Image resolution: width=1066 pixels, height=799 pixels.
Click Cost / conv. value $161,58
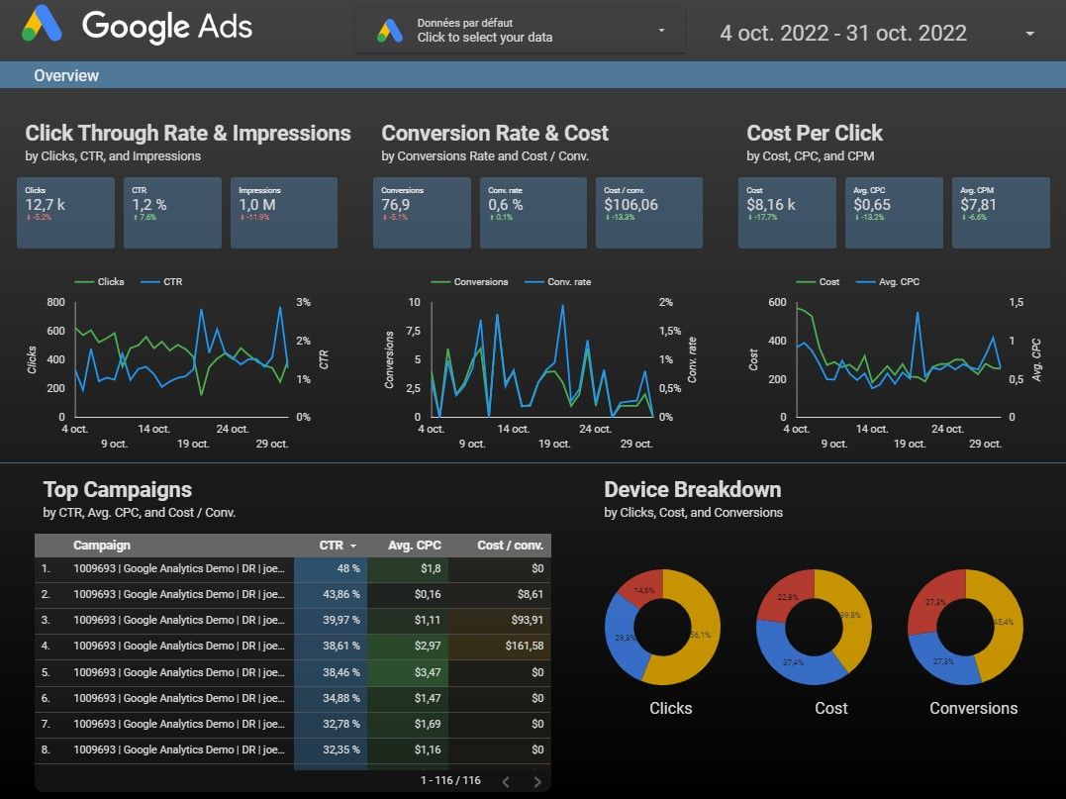(525, 646)
